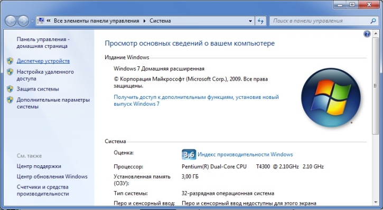Screen dimensions: 383x210
Task: Click scrollbar up arrow
Action: pyautogui.click(x=376, y=34)
